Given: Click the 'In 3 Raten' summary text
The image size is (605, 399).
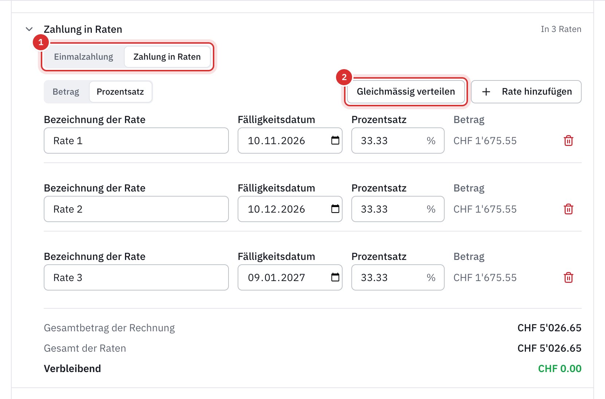Looking at the screenshot, I should (x=561, y=29).
